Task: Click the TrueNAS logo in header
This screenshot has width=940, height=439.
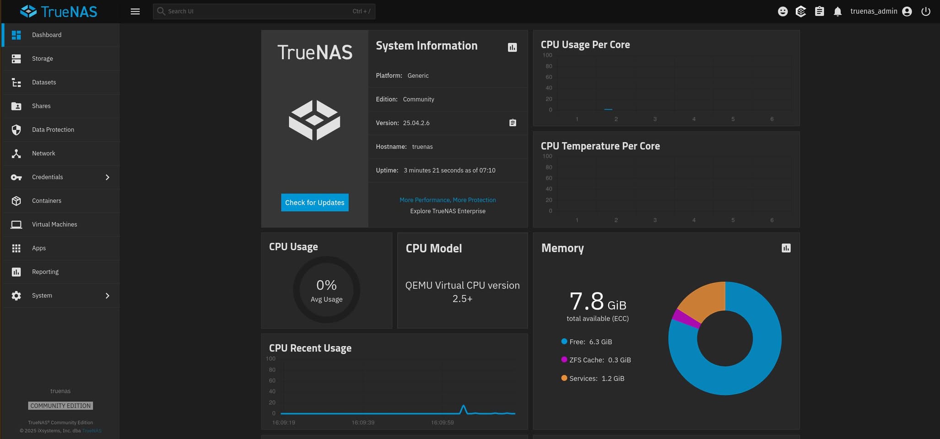Action: tap(59, 11)
